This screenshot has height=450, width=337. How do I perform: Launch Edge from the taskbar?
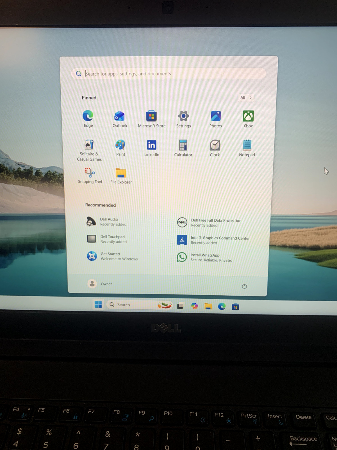click(x=222, y=306)
